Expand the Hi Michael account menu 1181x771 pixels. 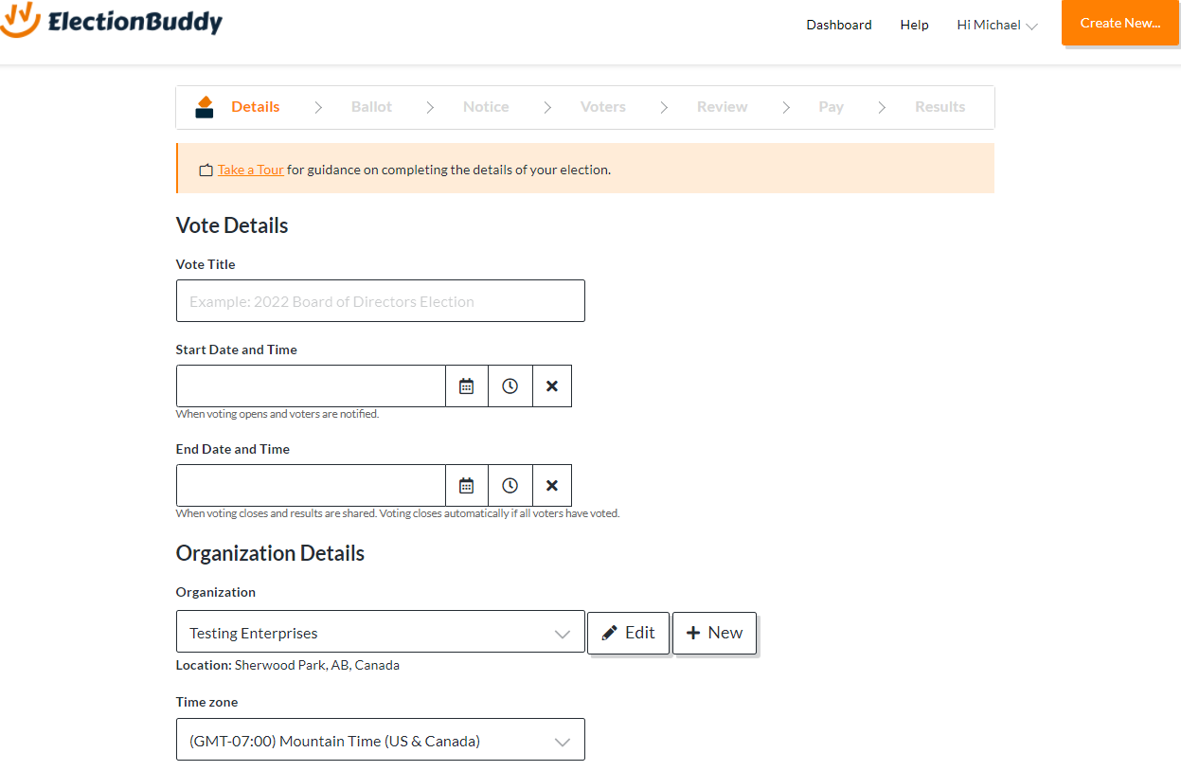(x=995, y=25)
